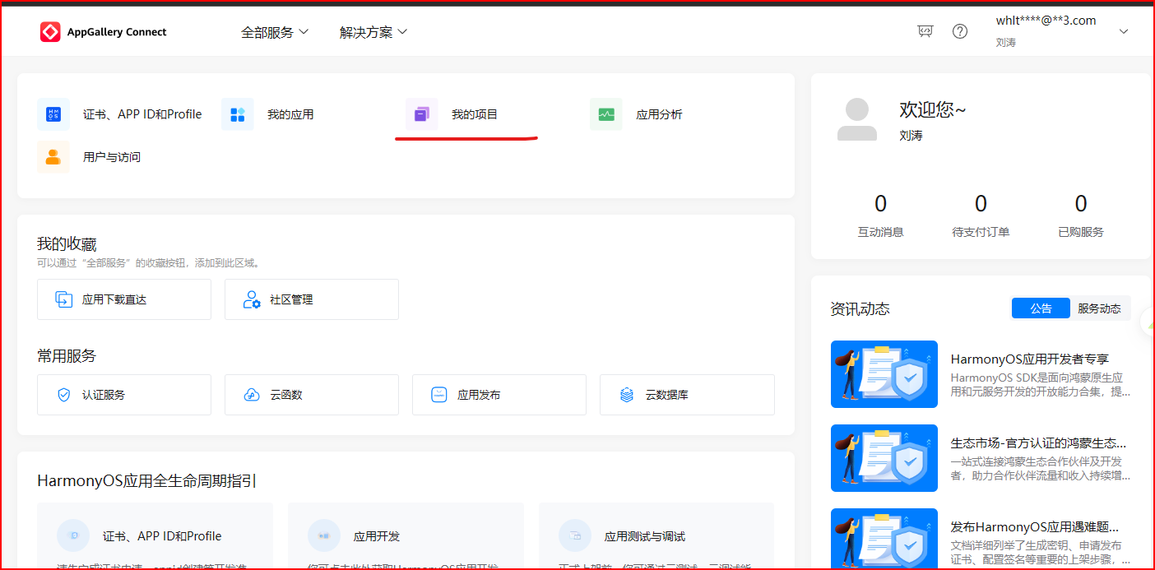Screen dimensions: 1155x570
Task: Open the 全部服务 dropdown menu
Action: click(275, 32)
